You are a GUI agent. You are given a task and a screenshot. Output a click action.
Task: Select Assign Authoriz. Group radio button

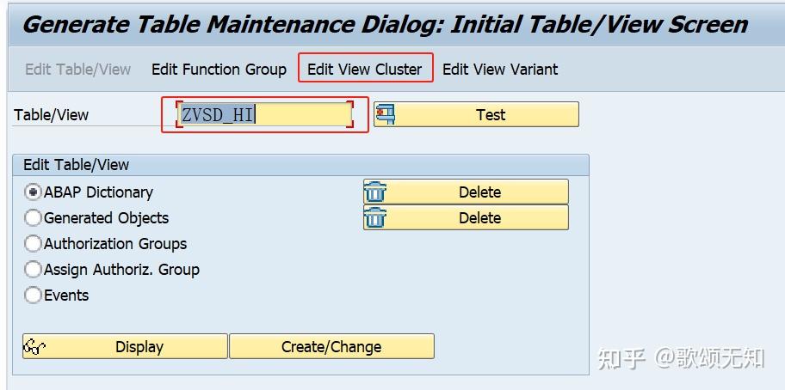(x=34, y=270)
